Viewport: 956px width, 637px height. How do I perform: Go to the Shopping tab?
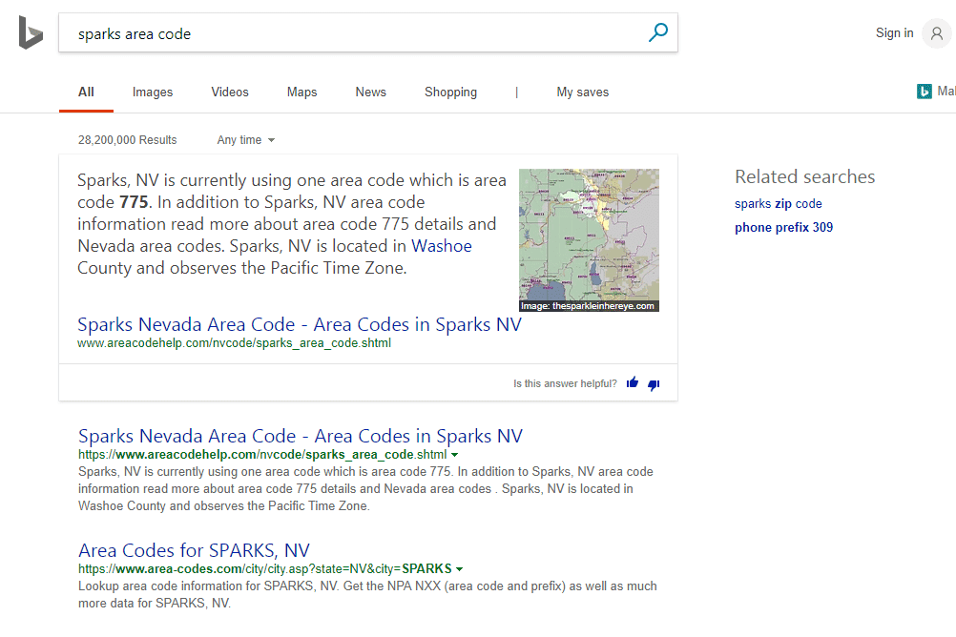point(450,92)
